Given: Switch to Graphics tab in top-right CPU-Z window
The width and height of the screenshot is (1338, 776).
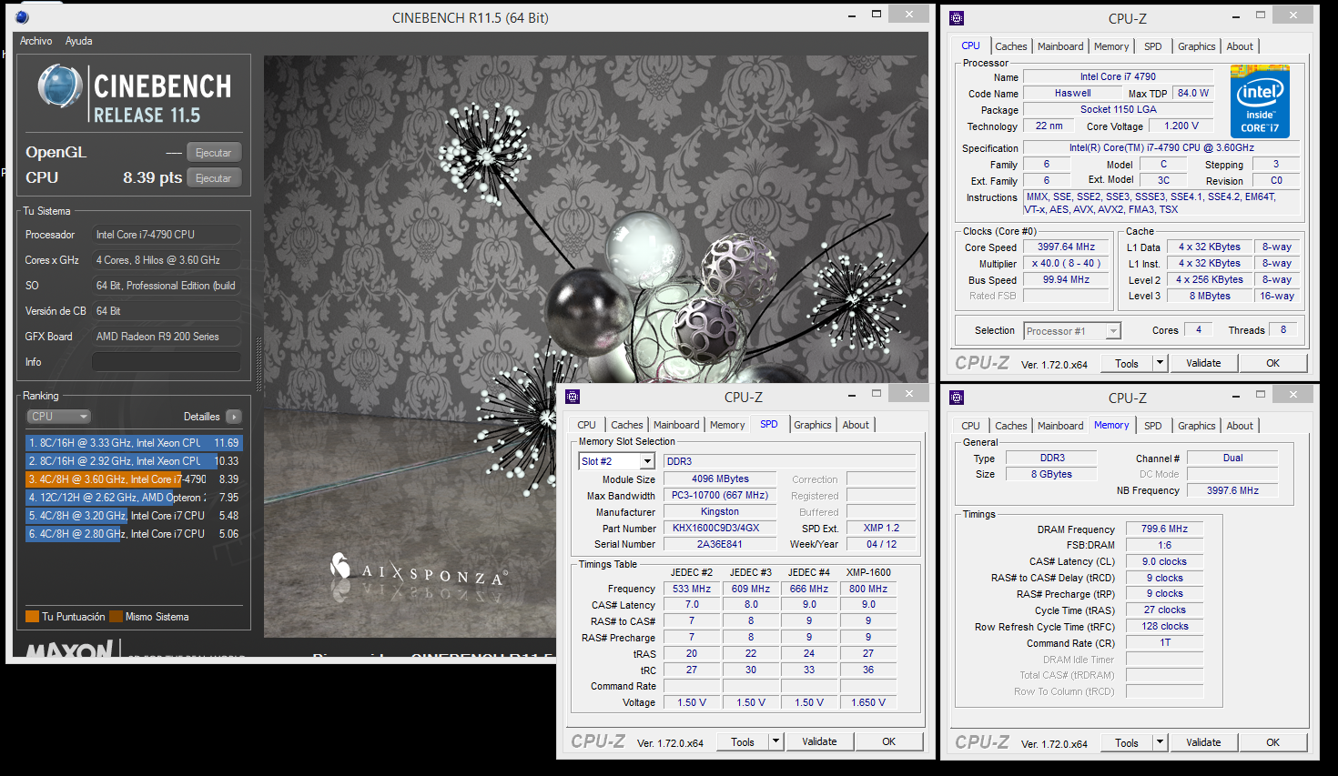Looking at the screenshot, I should pos(1196,46).
